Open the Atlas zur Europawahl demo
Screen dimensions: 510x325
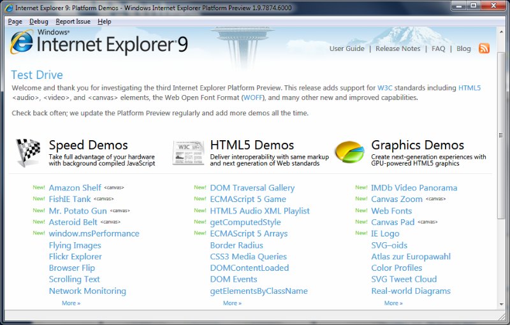[411, 257]
